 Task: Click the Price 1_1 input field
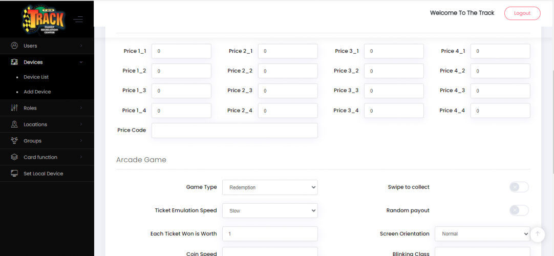181,51
